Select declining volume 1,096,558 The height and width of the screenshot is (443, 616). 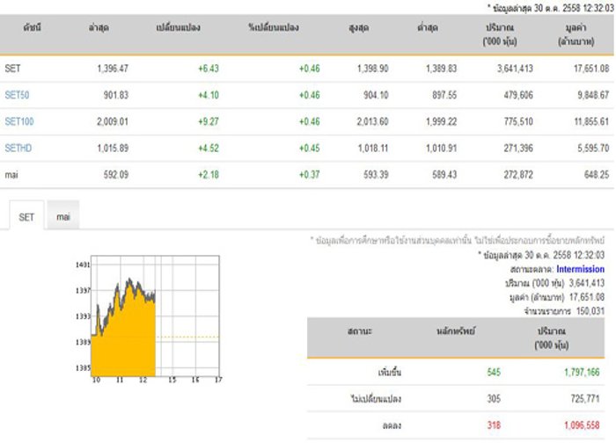click(x=582, y=425)
